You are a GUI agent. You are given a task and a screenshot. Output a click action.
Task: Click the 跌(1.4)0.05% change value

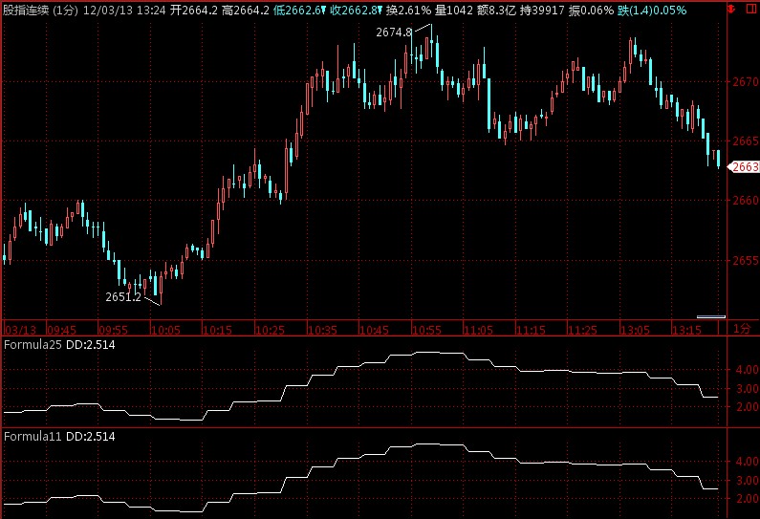click(652, 11)
